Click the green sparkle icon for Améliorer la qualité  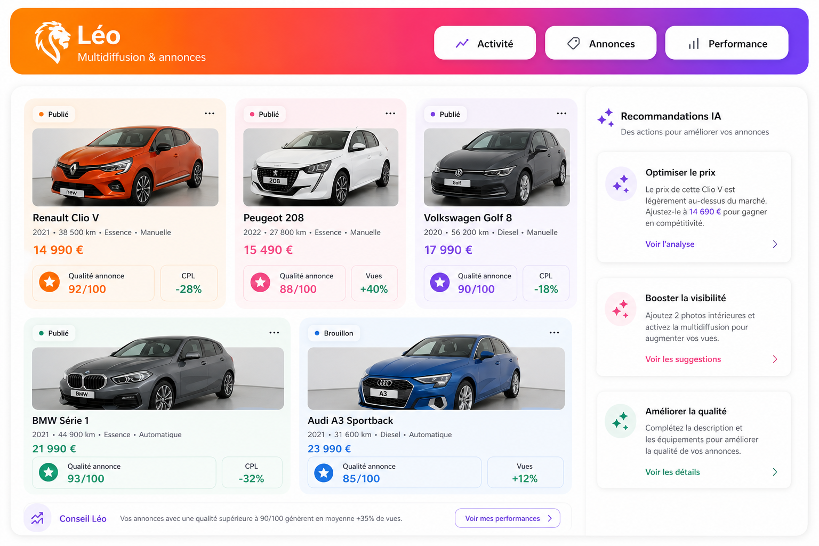[621, 421]
